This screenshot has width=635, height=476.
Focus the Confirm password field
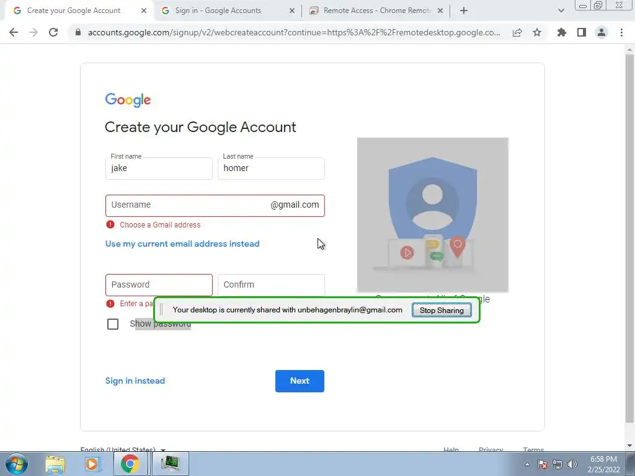click(x=271, y=285)
